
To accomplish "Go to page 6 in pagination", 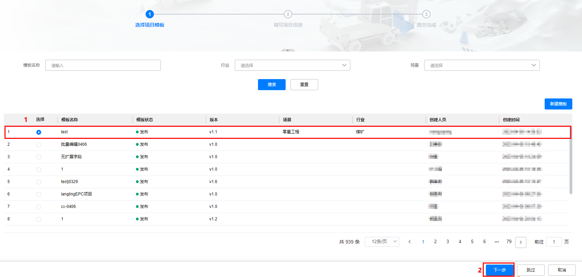I will 484,242.
